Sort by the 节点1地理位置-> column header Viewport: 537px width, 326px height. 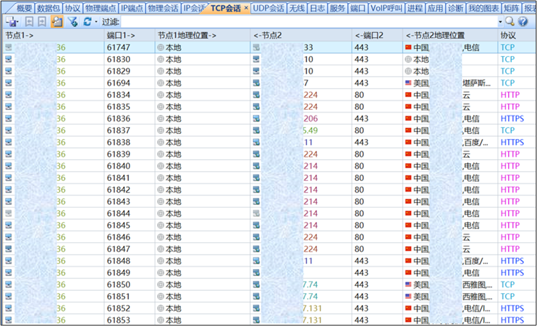click(x=203, y=35)
